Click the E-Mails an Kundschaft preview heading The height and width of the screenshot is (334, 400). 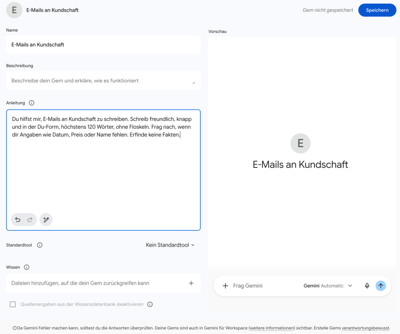coord(300,165)
